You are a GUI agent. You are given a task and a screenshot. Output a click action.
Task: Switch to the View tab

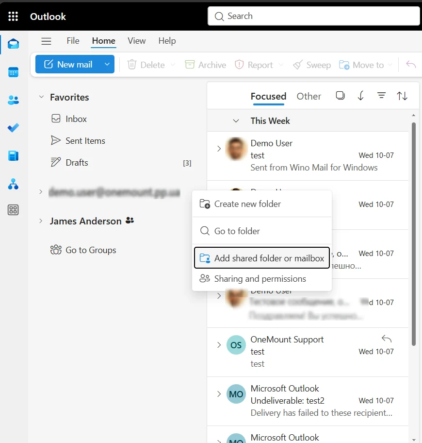click(x=136, y=41)
